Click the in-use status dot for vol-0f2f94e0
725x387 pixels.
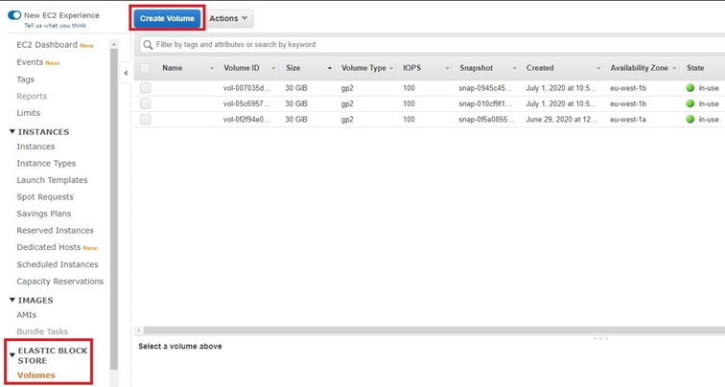[690, 119]
